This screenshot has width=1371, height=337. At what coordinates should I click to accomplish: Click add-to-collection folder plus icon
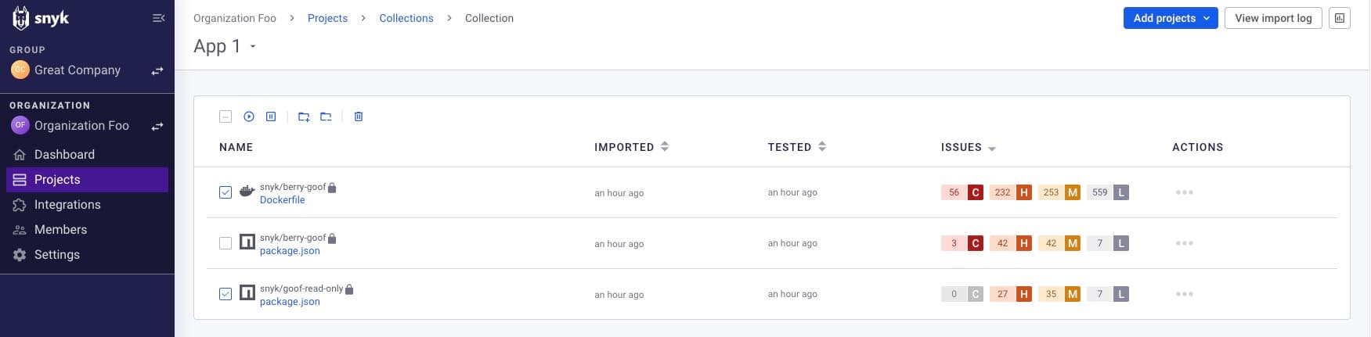coord(304,117)
